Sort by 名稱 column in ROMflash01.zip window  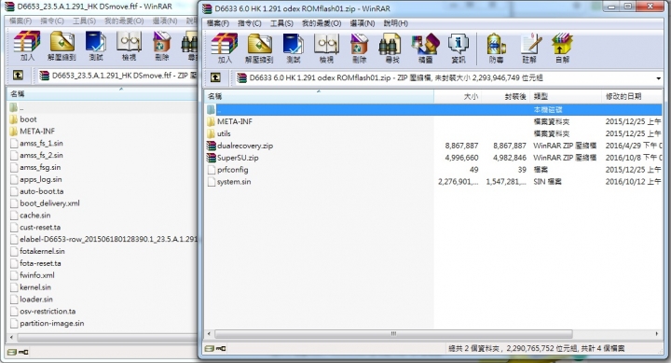coord(319,96)
